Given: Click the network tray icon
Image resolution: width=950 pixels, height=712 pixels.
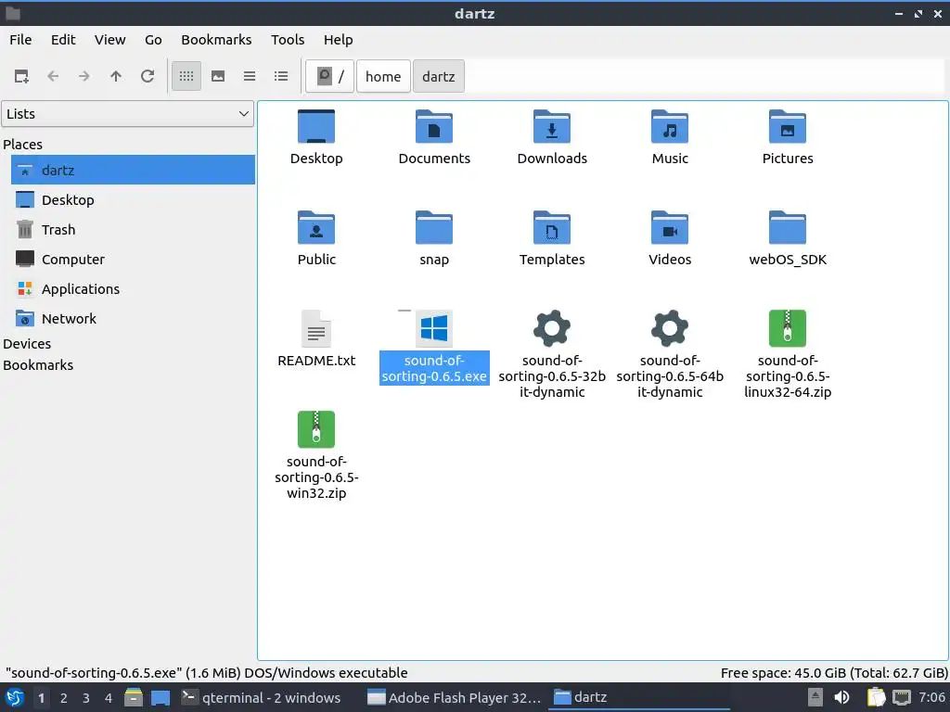Looking at the screenshot, I should [x=902, y=697].
